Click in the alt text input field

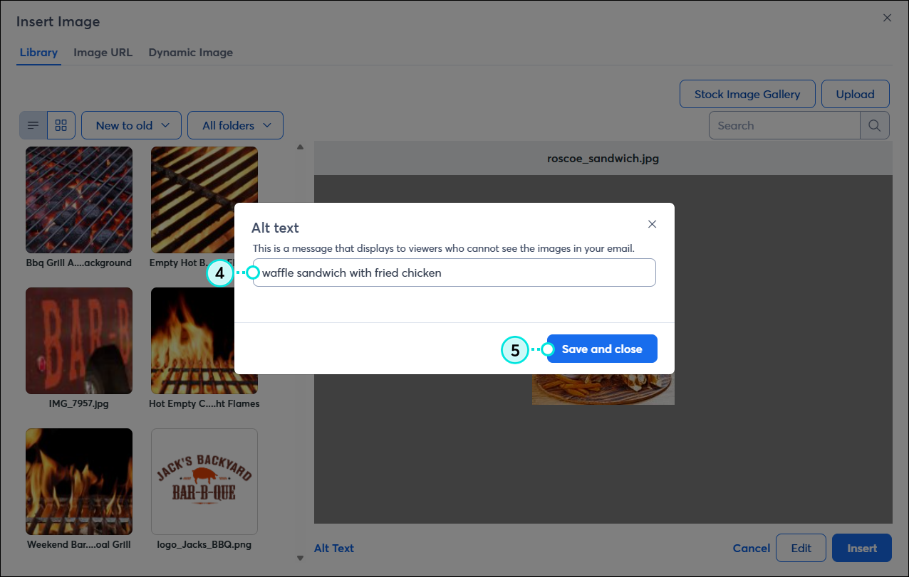click(x=456, y=272)
